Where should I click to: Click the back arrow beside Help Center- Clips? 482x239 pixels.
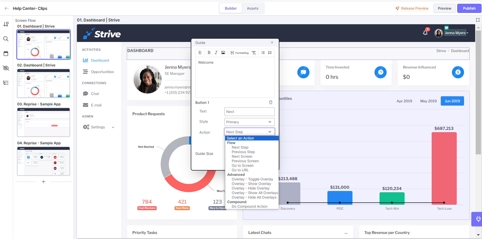click(x=7, y=8)
